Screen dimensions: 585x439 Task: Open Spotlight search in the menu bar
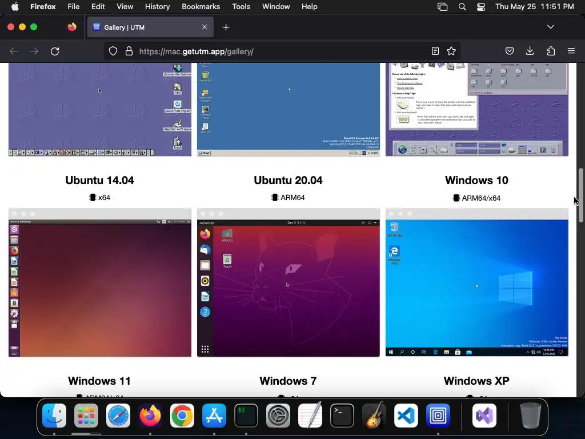pyautogui.click(x=462, y=7)
